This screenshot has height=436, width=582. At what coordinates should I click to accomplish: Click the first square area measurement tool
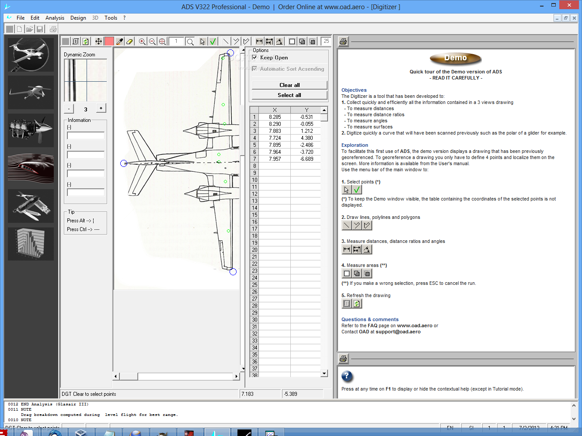click(292, 42)
